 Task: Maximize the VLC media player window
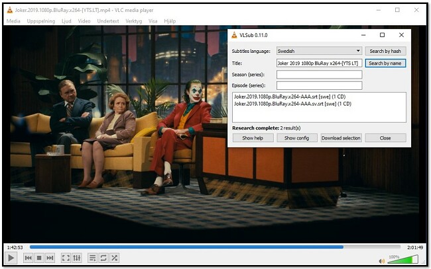397,10
